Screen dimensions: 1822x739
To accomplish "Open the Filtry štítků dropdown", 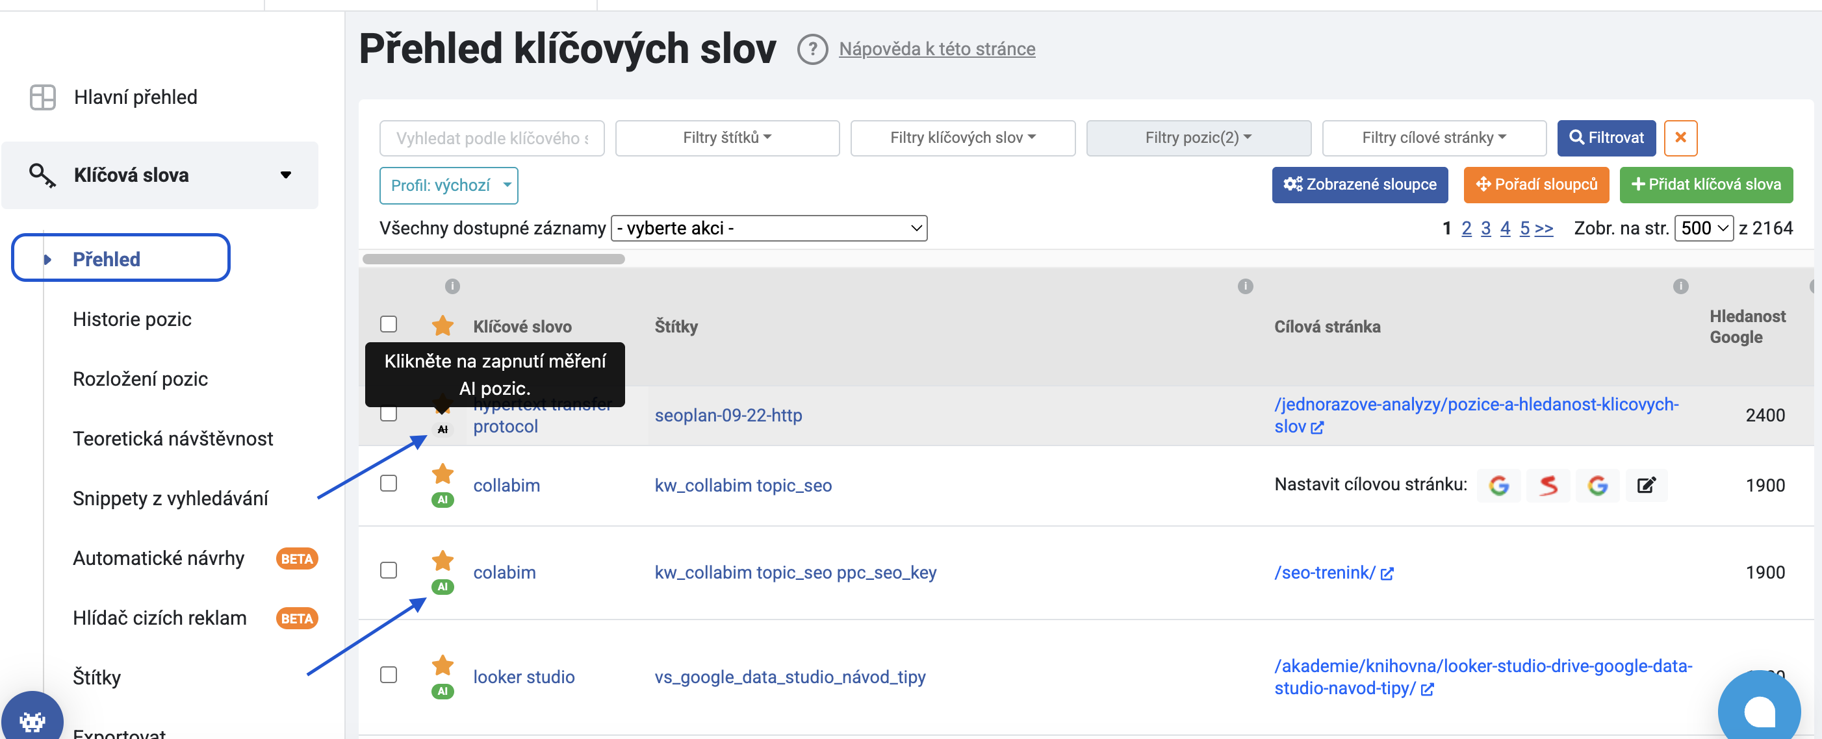I will point(727,137).
